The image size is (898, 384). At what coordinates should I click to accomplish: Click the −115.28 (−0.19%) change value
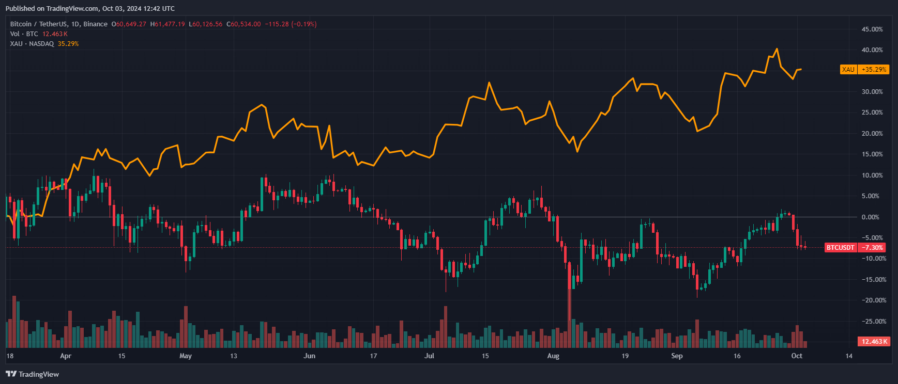click(291, 24)
